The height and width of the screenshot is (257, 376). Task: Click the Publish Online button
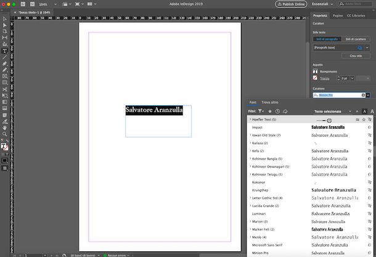point(291,4)
